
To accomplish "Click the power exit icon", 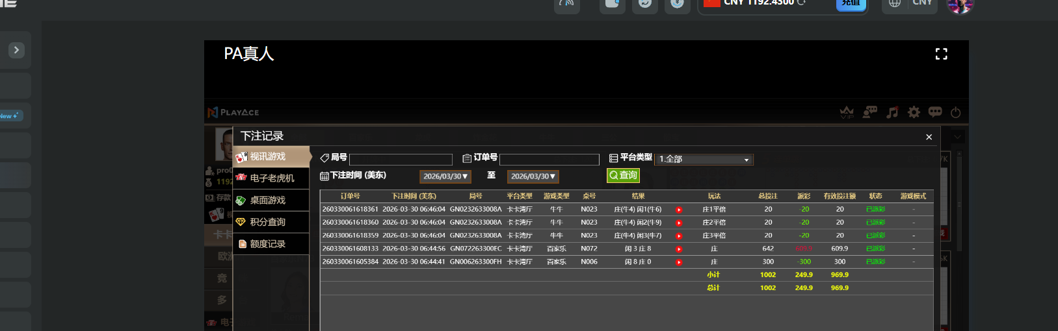I will (956, 112).
